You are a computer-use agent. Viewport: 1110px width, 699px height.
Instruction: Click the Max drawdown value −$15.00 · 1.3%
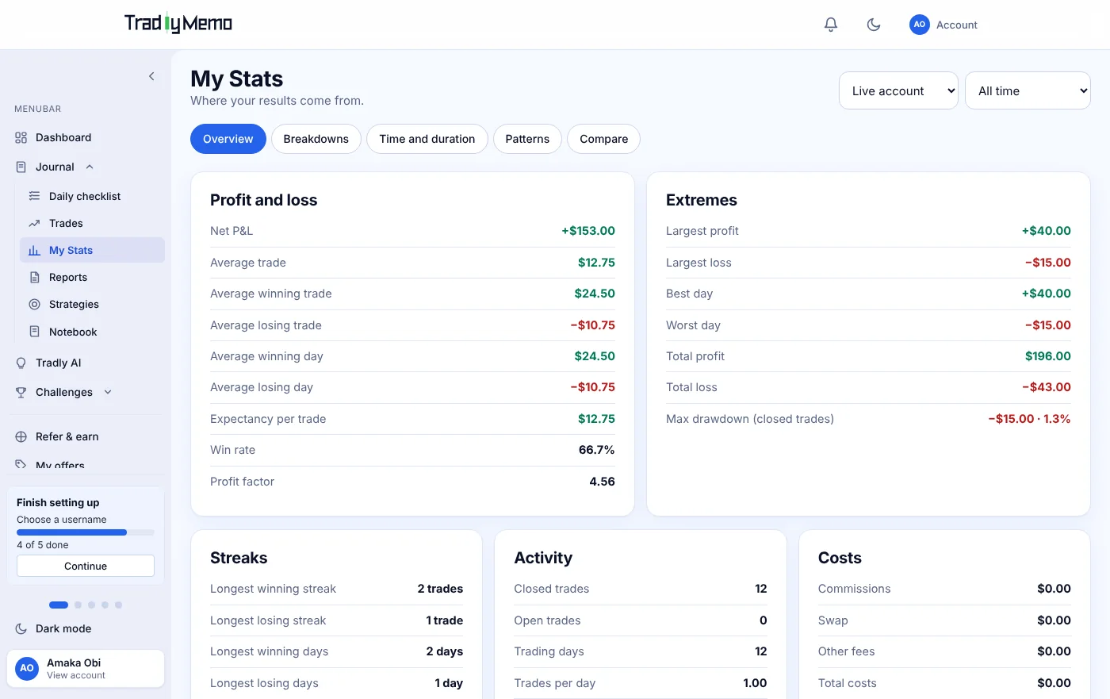coord(1029,419)
